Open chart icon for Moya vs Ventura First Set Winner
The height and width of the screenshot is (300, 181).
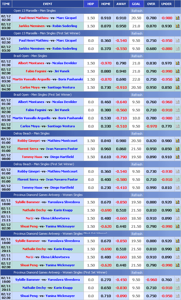[x=177, y=126]
